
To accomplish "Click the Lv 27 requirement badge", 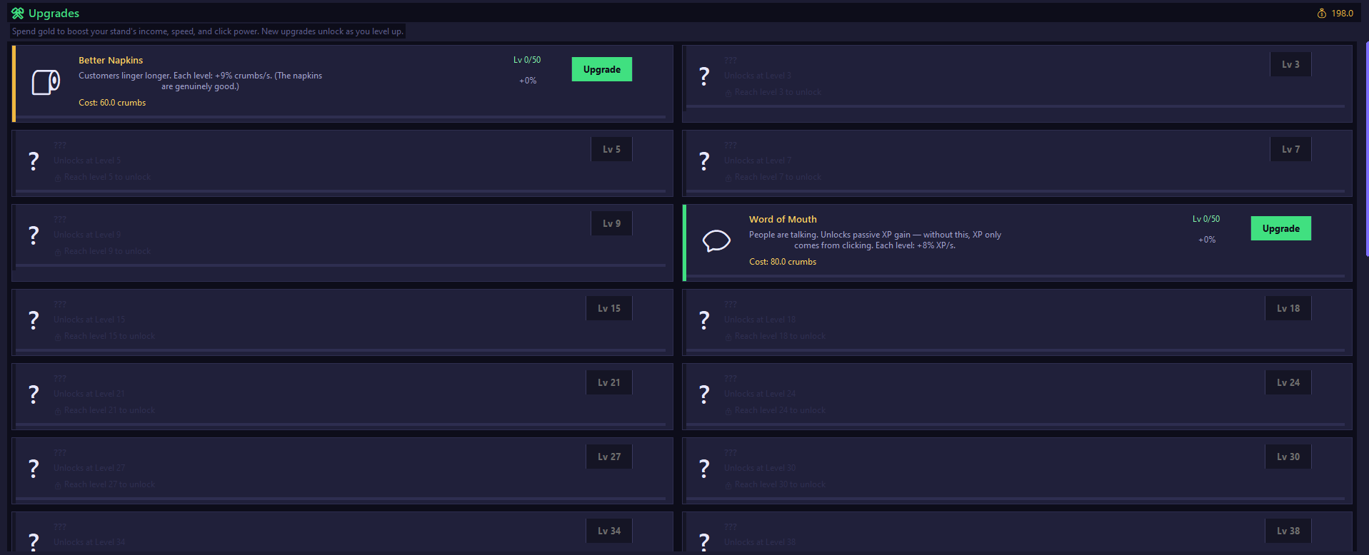I will coord(609,457).
